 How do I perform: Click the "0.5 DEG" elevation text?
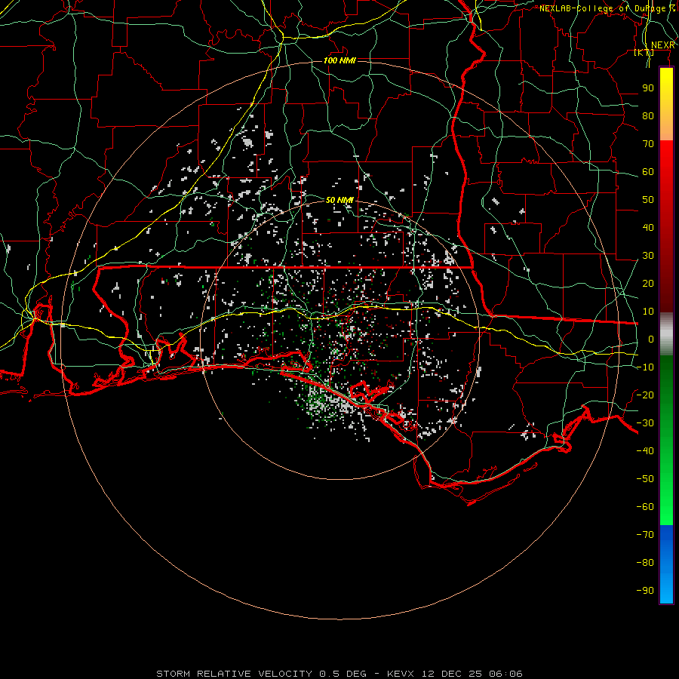pyautogui.click(x=343, y=674)
